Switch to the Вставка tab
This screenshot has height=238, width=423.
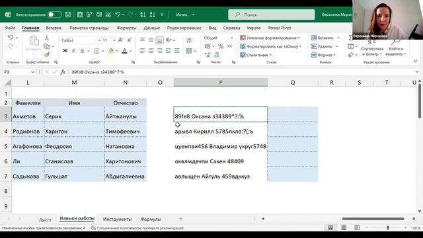point(54,28)
